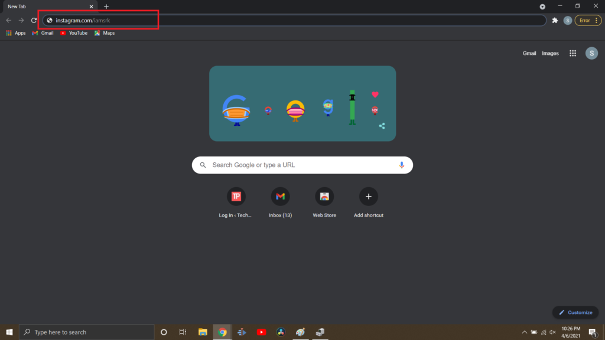Viewport: 605px width, 340px height.
Task: Click the muted volume icon
Action: (553, 332)
